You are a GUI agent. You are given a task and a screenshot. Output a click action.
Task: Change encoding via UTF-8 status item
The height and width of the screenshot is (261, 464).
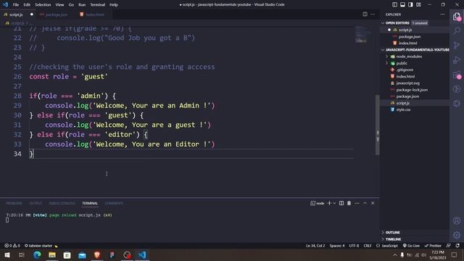click(354, 246)
